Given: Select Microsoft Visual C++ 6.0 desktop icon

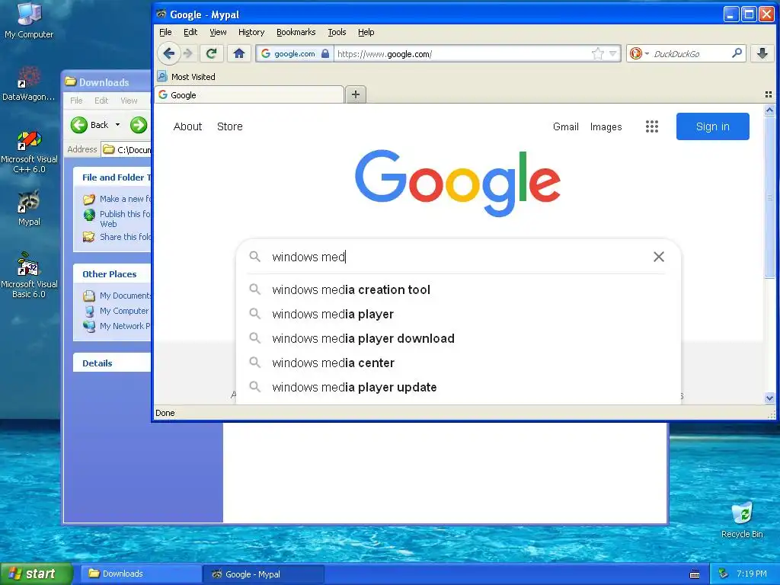Looking at the screenshot, I should (x=29, y=152).
